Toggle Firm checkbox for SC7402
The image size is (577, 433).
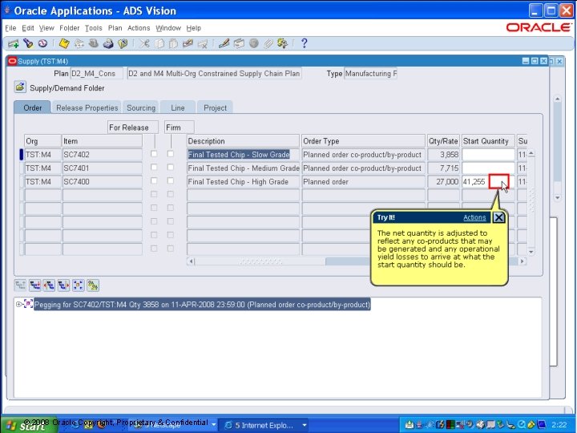[x=171, y=153]
